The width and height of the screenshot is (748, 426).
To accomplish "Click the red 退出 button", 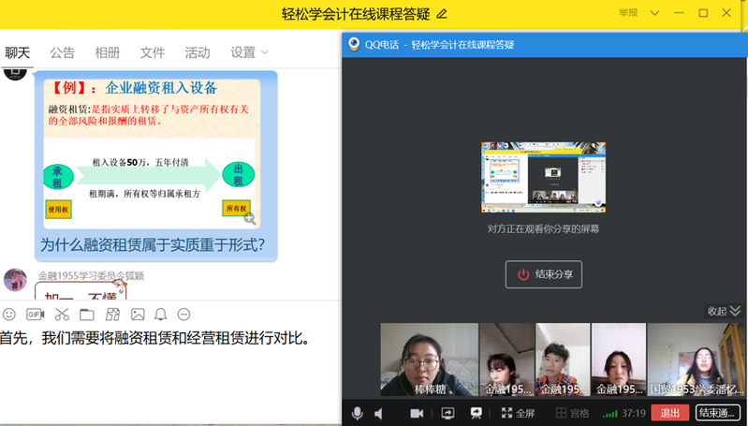I will click(x=669, y=413).
